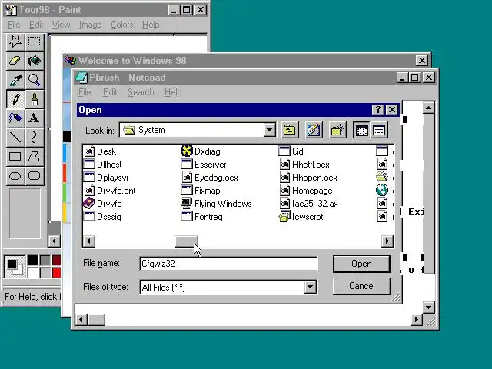Image resolution: width=492 pixels, height=369 pixels.
Task: Click the file list left scroll arrow
Action: point(89,241)
